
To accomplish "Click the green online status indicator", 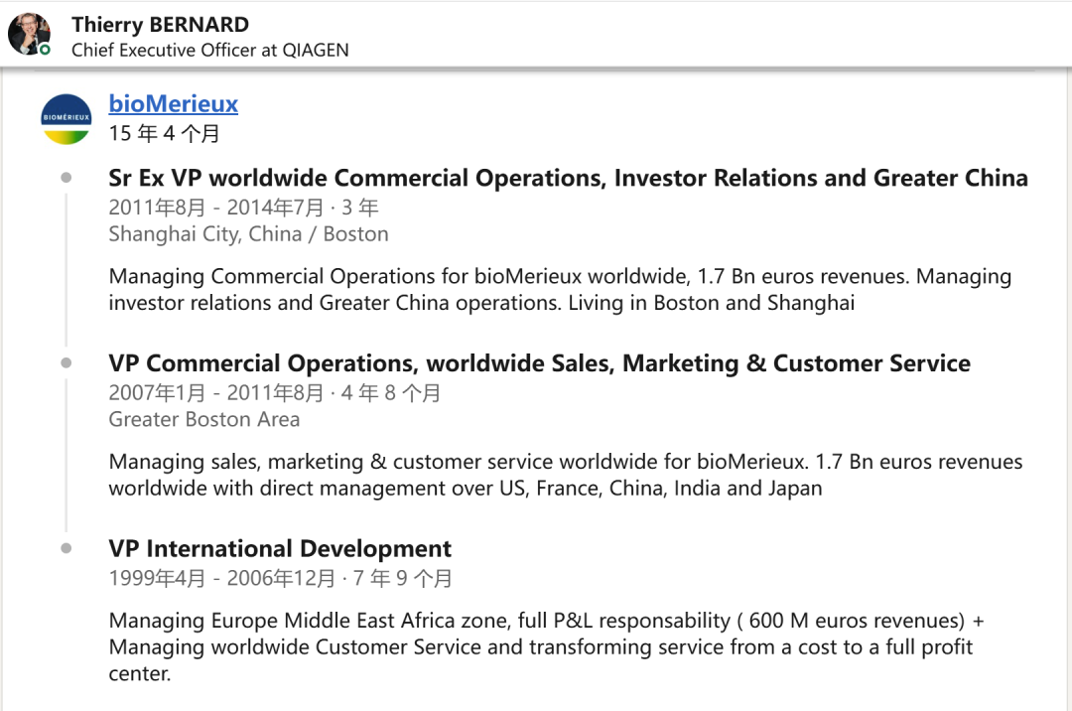I will pos(45,49).
